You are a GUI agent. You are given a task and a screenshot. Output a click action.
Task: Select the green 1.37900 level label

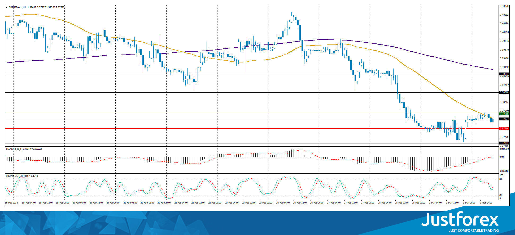pos(504,114)
